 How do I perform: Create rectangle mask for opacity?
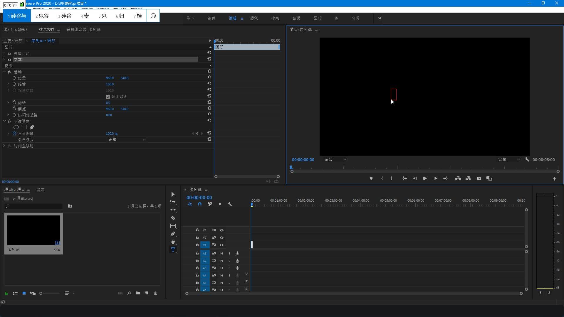tap(24, 127)
